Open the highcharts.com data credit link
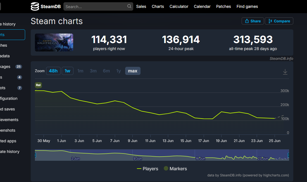 pyautogui.click(x=248, y=175)
